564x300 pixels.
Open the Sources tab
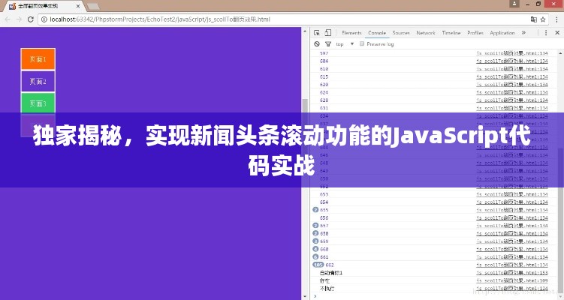click(x=401, y=33)
